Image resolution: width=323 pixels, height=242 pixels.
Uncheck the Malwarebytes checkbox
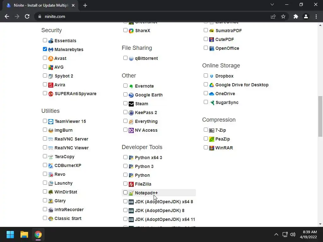(45, 49)
